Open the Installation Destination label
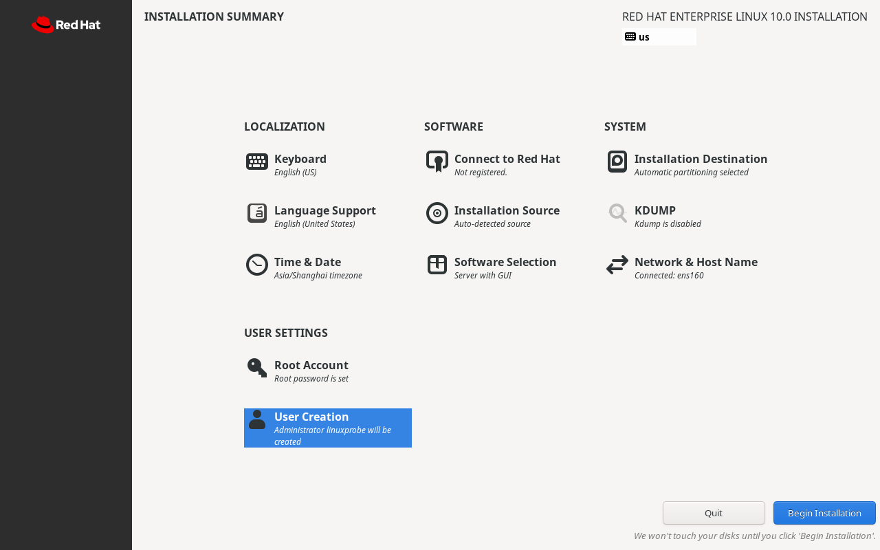 click(x=701, y=159)
